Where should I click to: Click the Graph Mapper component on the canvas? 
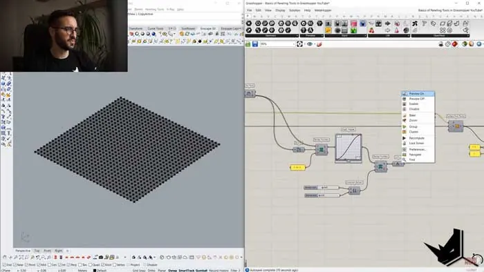coord(348,148)
